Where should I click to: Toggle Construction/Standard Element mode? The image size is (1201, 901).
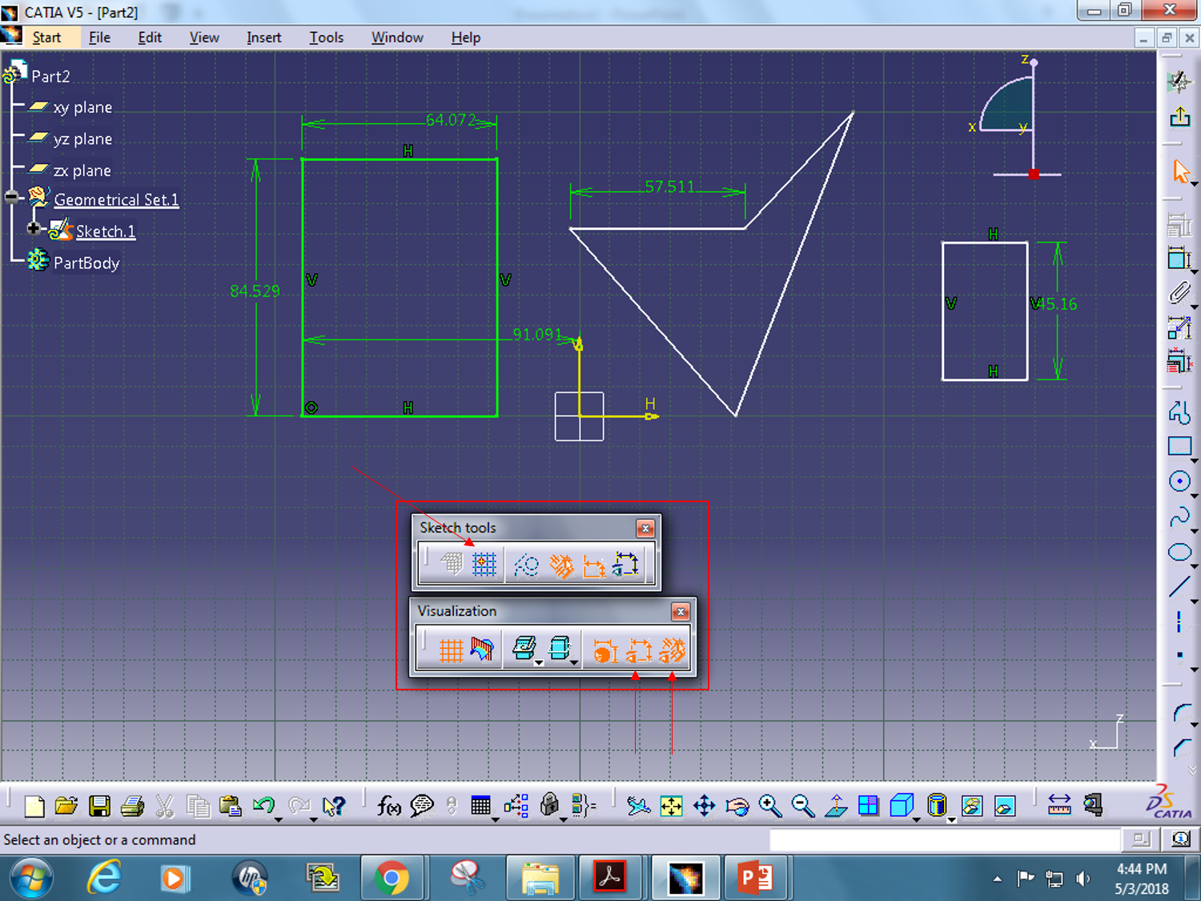[x=525, y=565]
